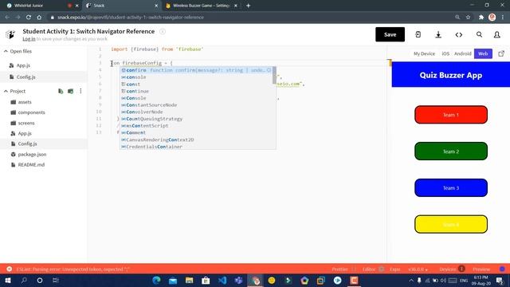The height and width of the screenshot is (287, 510).
Task: Select Config.js under Open files
Action: 25,77
